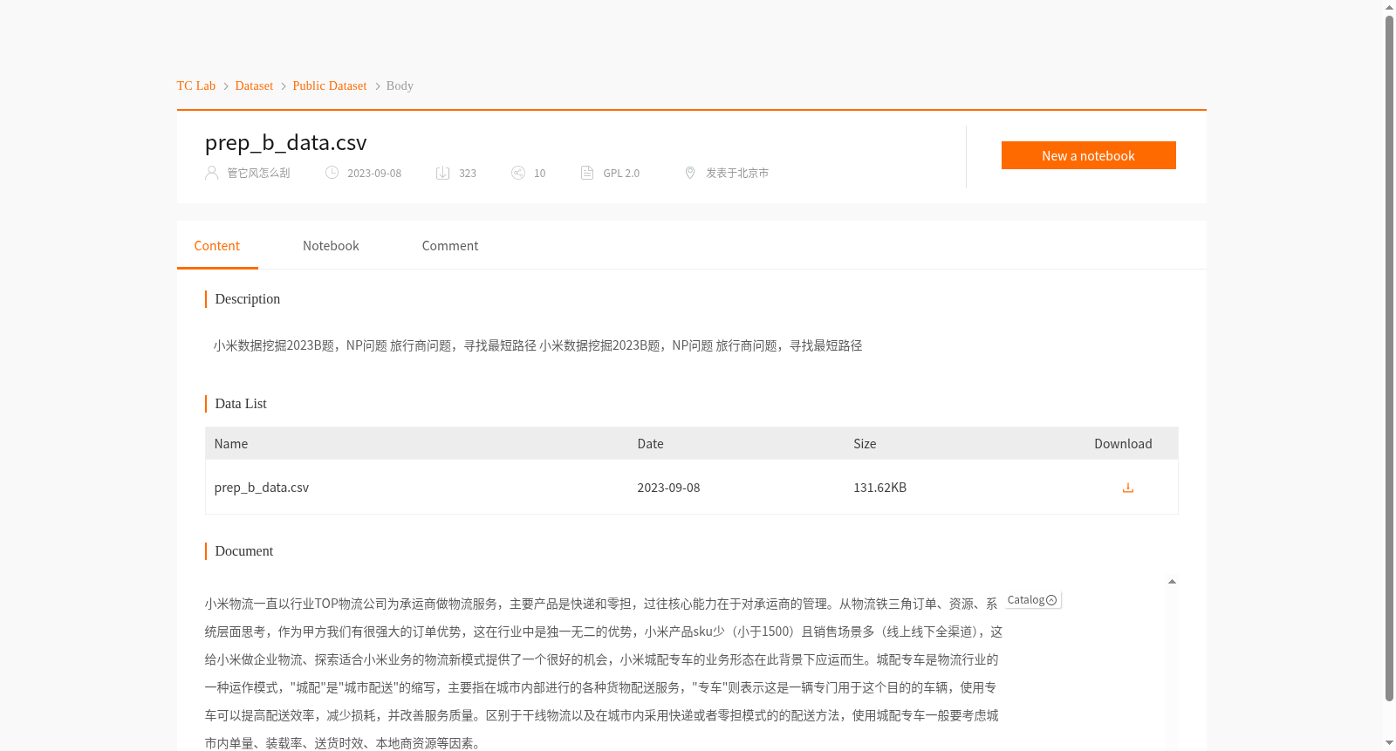Click the 131.62KB size cell

point(879,488)
